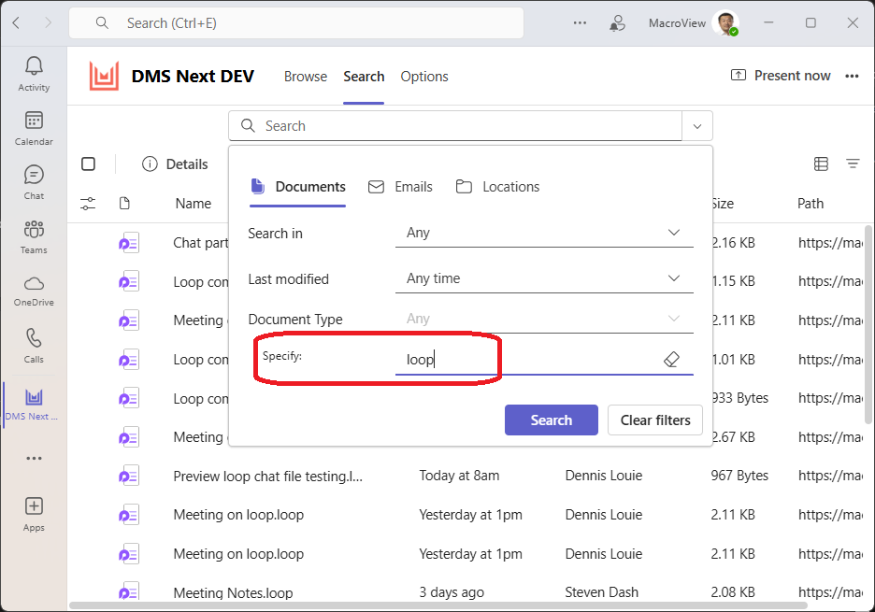Viewport: 875px width, 612px height.
Task: Click loop file icon for Preview loop chat file testing
Action: 129,476
